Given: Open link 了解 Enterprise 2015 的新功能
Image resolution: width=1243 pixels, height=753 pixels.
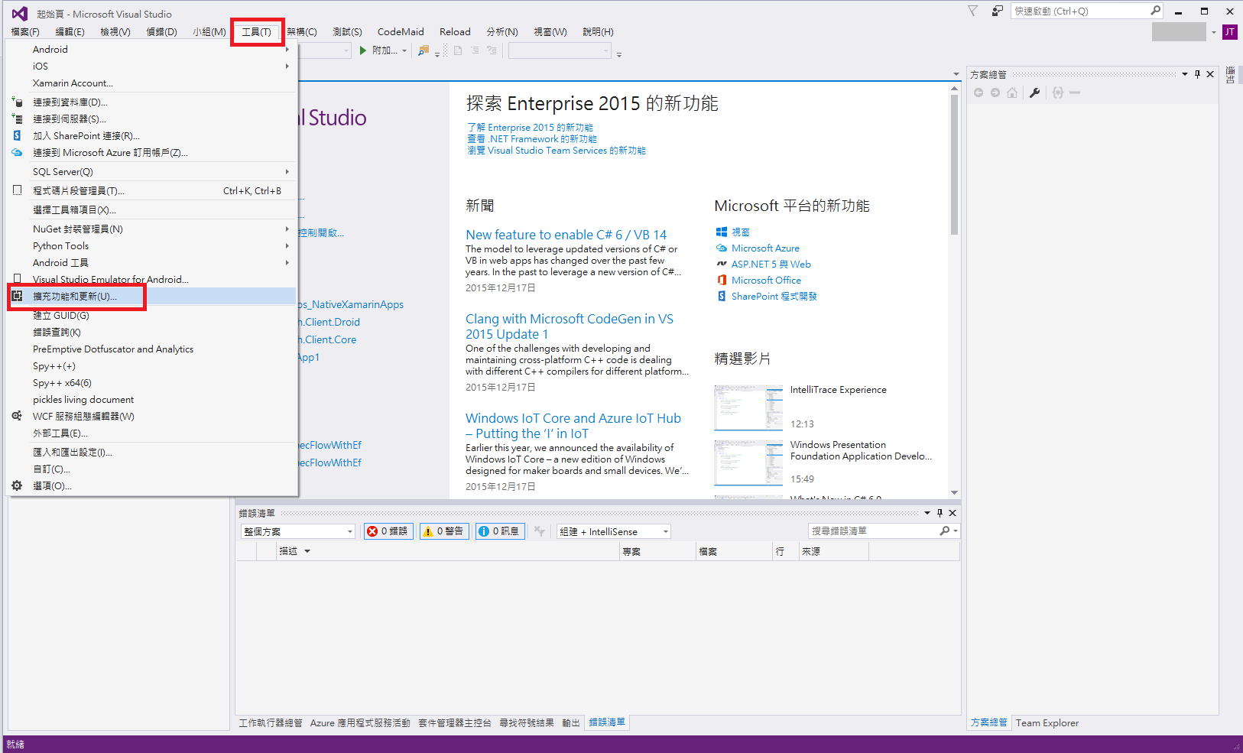Looking at the screenshot, I should point(530,128).
